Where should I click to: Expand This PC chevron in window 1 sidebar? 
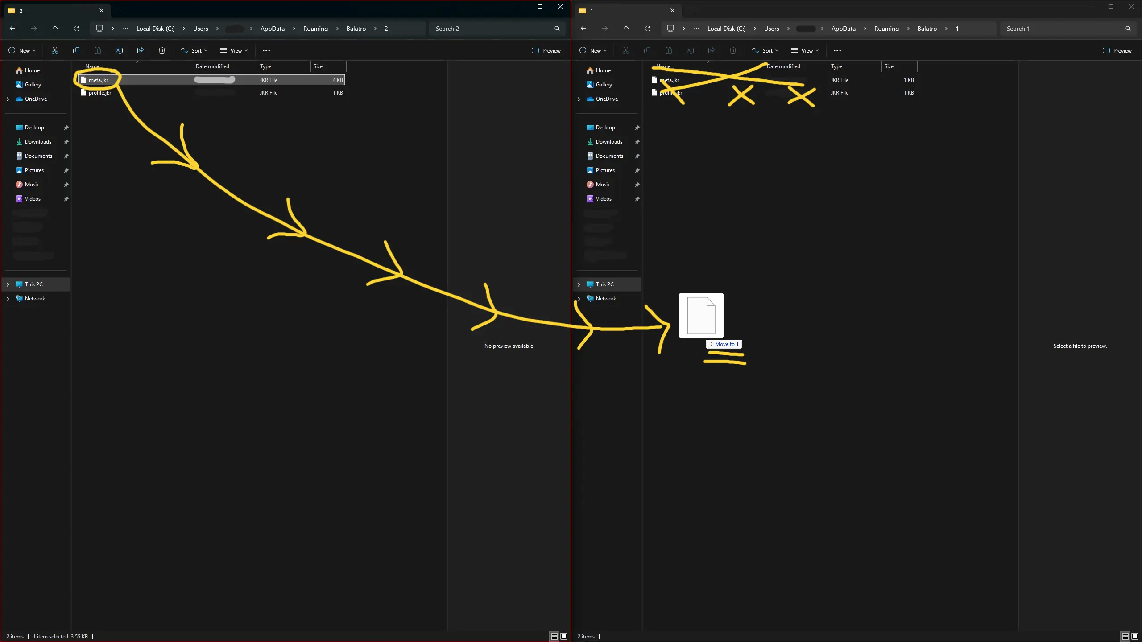tap(579, 284)
